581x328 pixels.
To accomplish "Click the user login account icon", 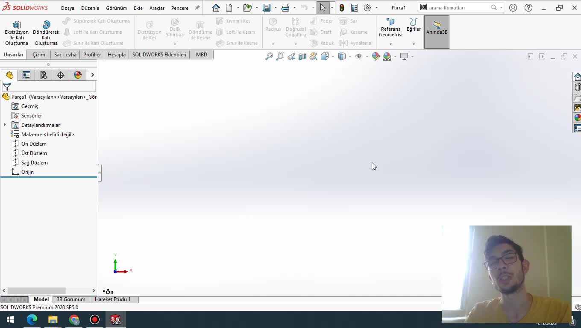I will tap(513, 8).
